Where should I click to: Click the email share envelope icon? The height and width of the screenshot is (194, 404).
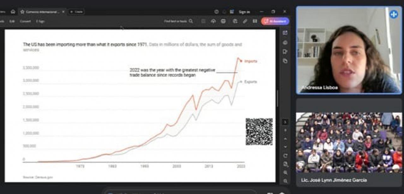(255, 21)
